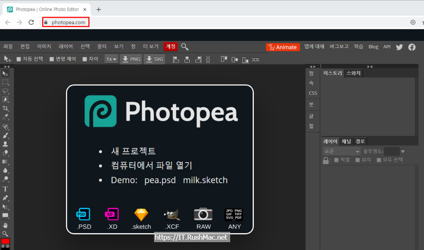Viewport: 424px width, 250px height.
Task: Collapse the left toolbar via its arrows
Action: pyautogui.click(x=7, y=66)
